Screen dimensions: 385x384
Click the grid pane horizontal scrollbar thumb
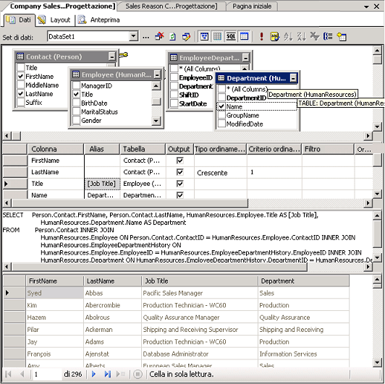(130, 203)
